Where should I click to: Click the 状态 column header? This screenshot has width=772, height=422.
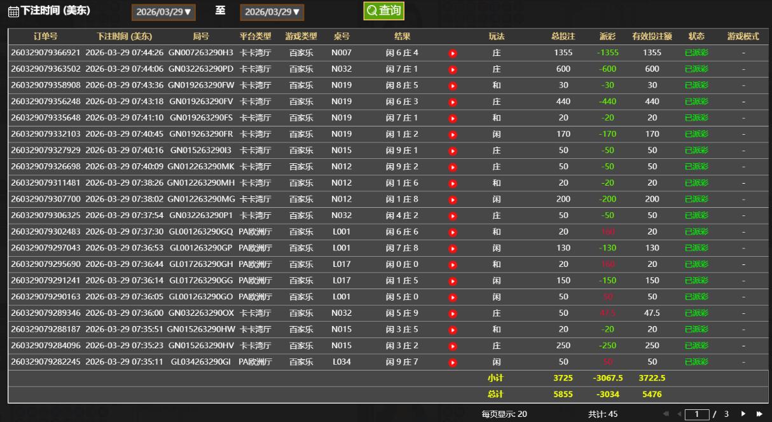696,36
